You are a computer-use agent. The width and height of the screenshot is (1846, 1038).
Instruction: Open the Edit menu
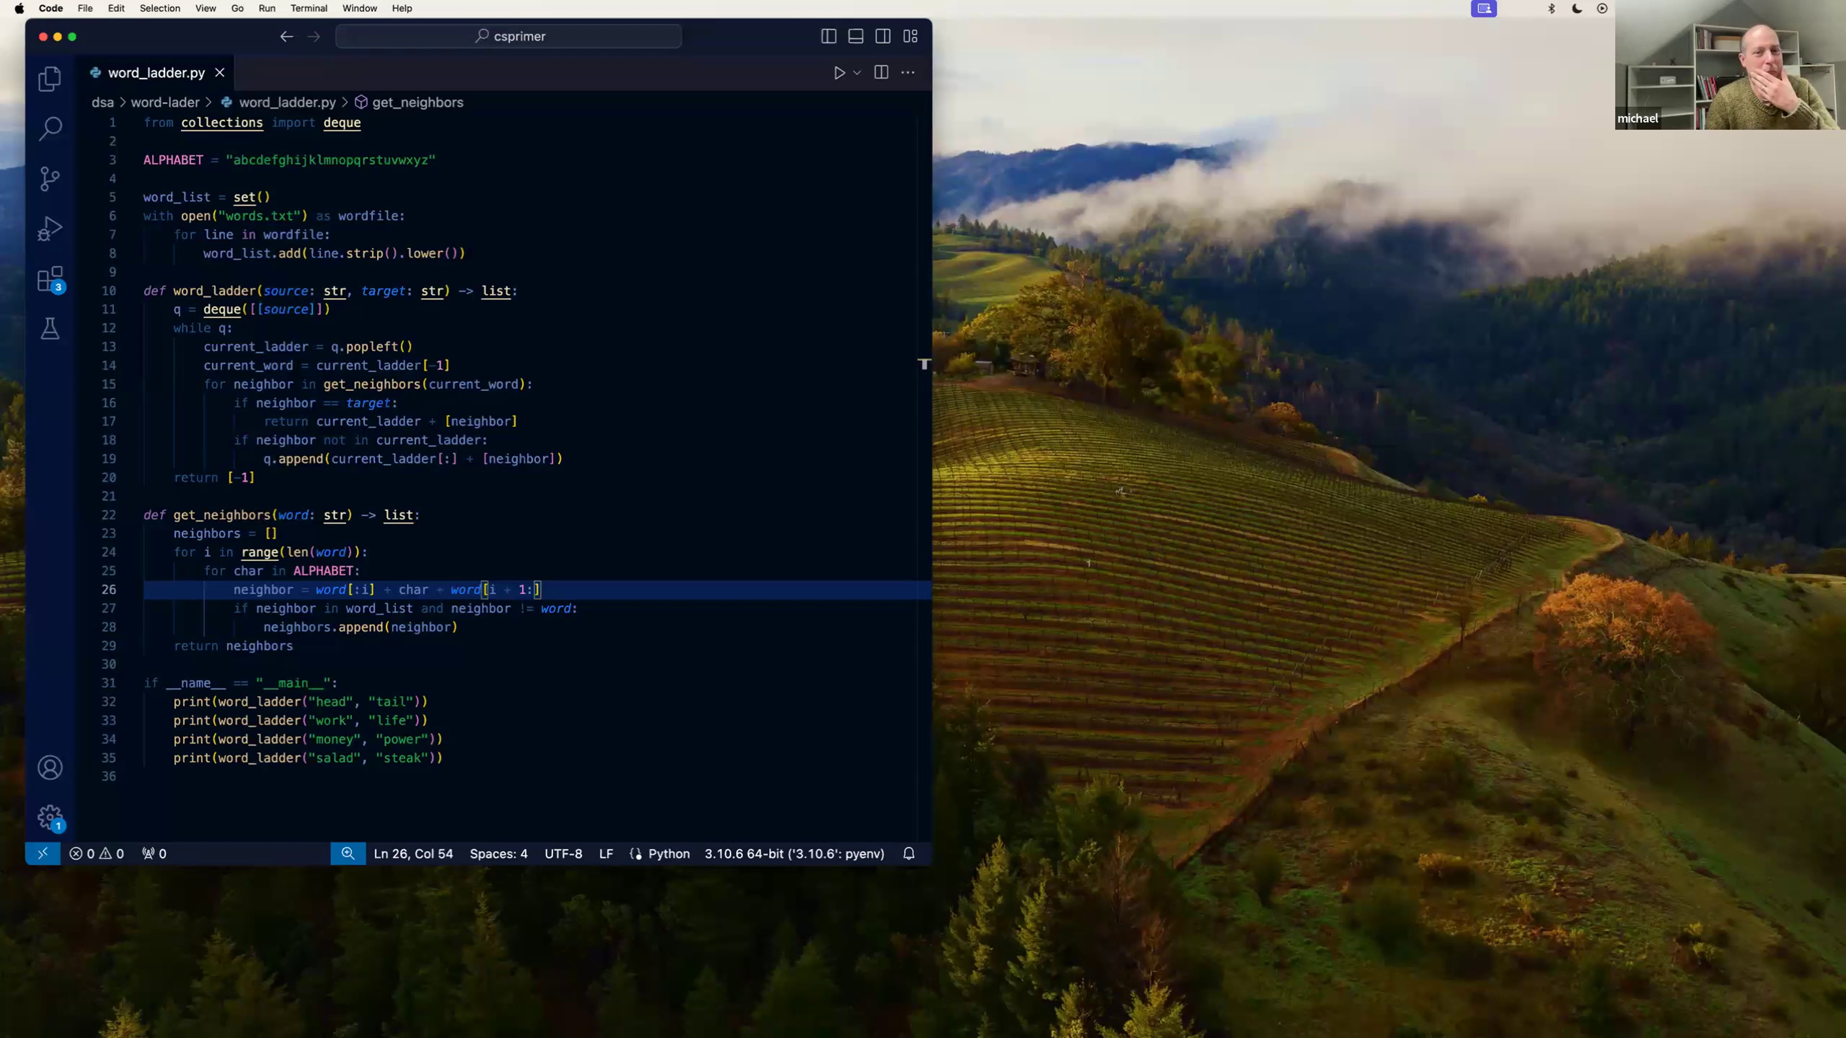tap(116, 9)
